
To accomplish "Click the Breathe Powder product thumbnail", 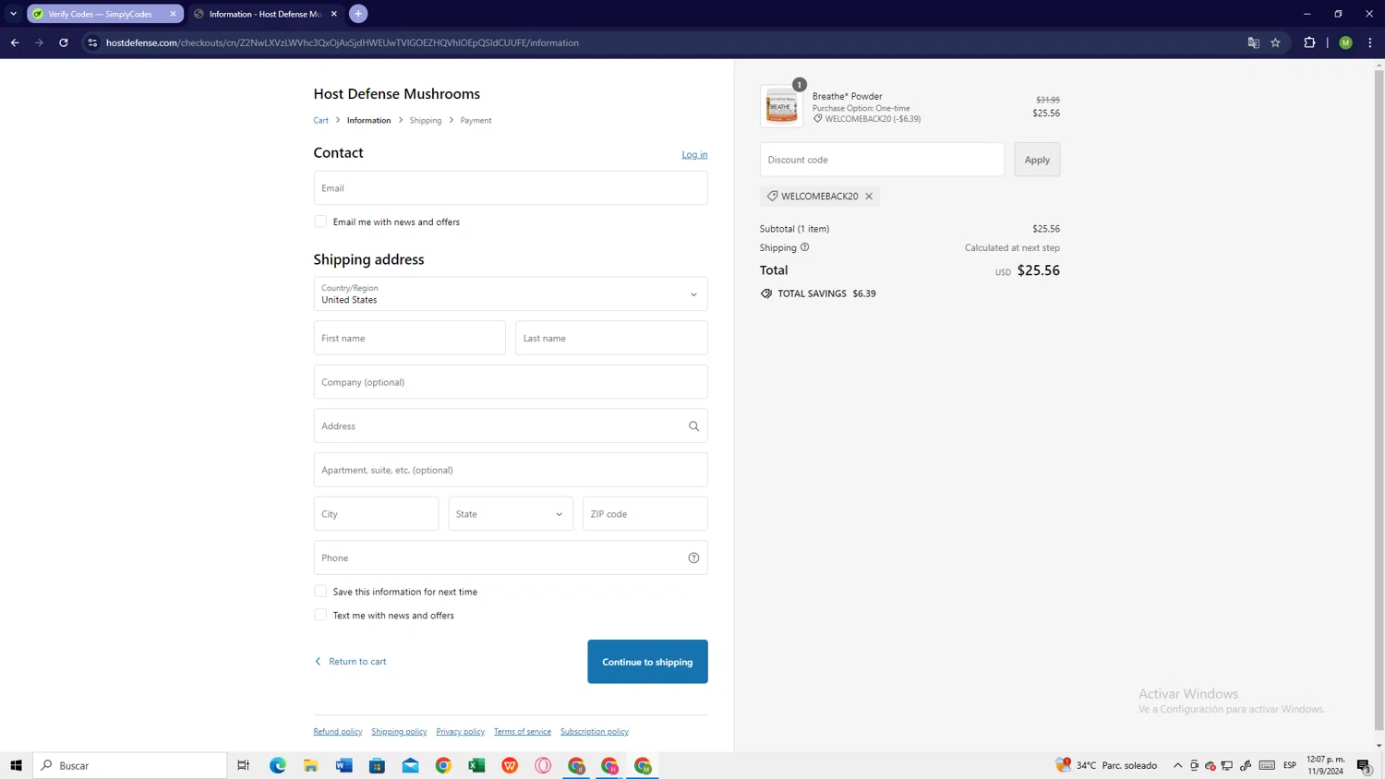I will coord(781,107).
